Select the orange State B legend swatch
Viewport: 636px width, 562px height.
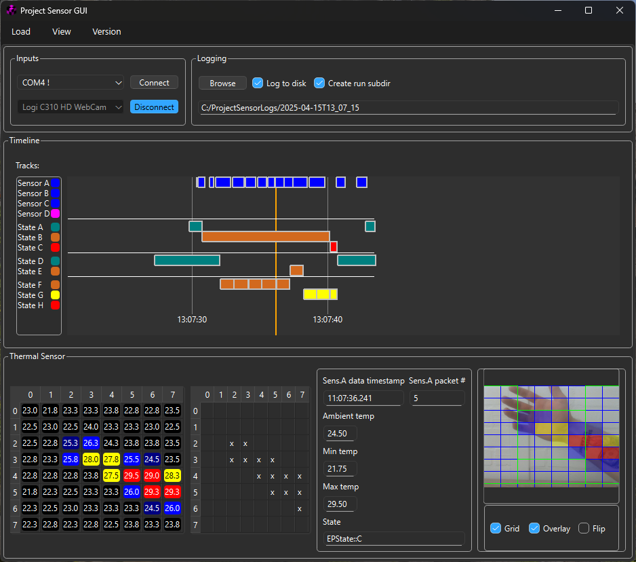(x=55, y=237)
